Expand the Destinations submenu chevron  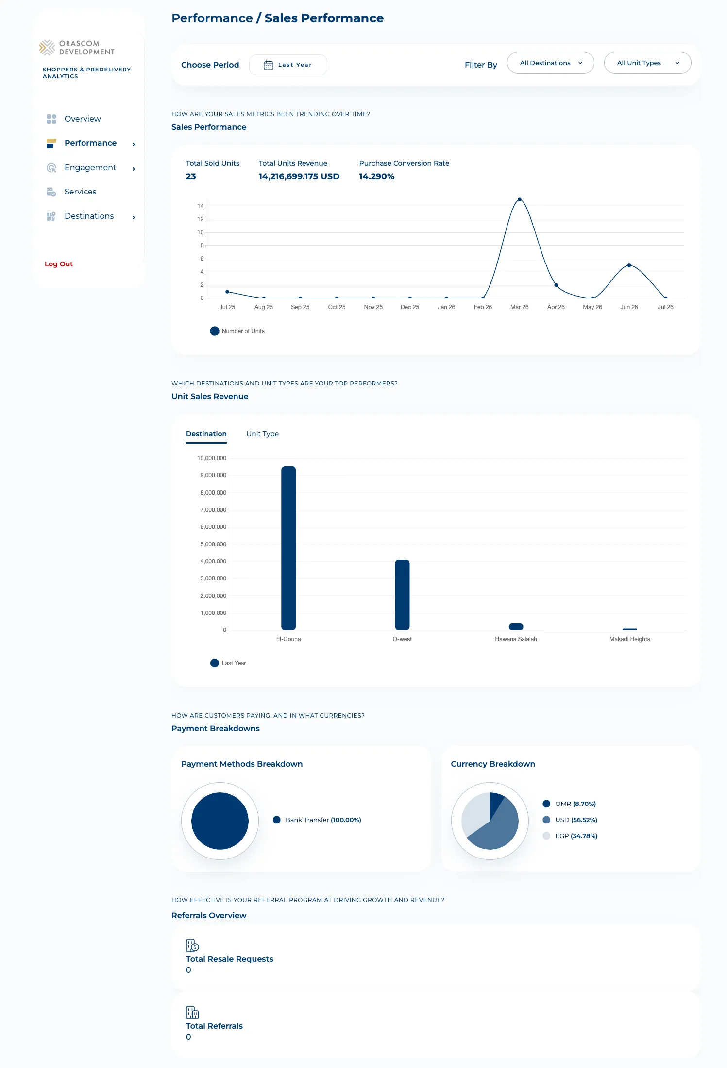[134, 217]
